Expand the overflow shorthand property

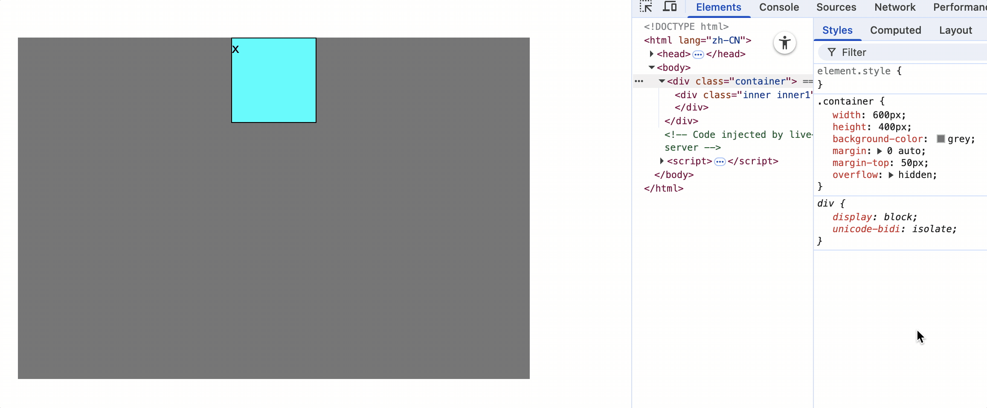coord(891,175)
